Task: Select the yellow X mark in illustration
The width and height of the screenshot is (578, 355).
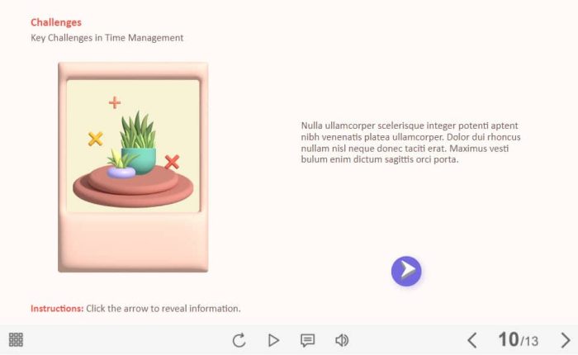Action: (96, 139)
